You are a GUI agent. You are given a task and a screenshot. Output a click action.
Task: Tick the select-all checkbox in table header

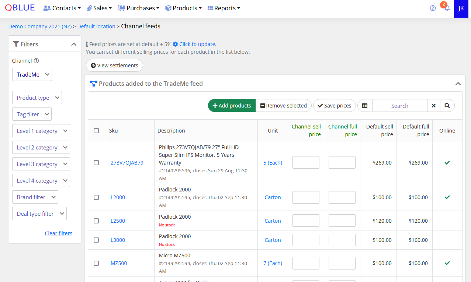coord(96,131)
